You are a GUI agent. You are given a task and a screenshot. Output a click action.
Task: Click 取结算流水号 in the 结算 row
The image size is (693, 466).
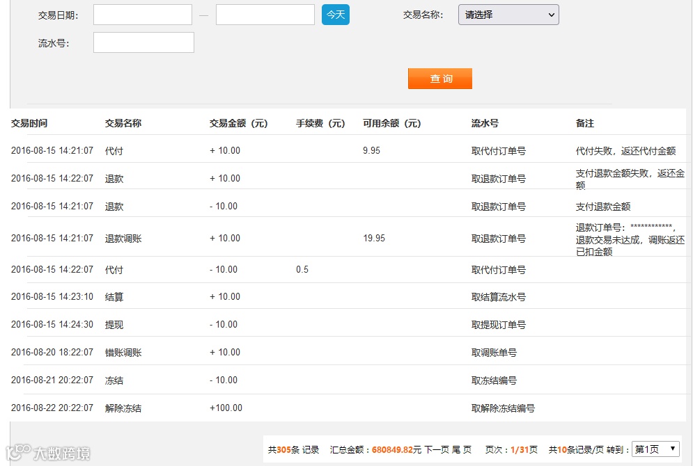(499, 297)
